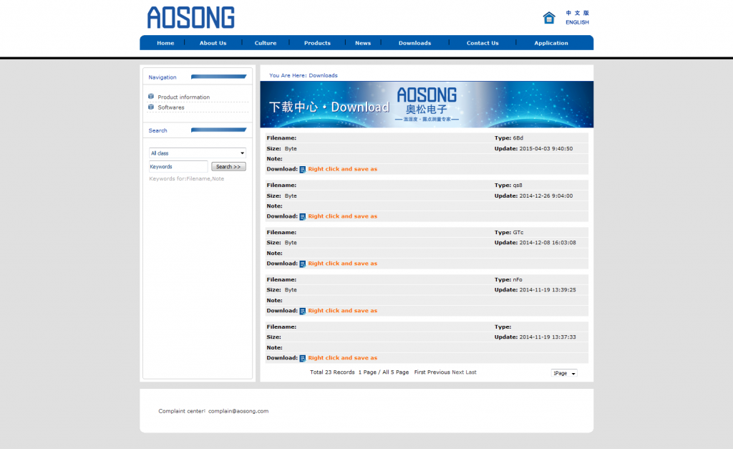
Task: Expand the All class dropdown
Action: pyautogui.click(x=198, y=153)
